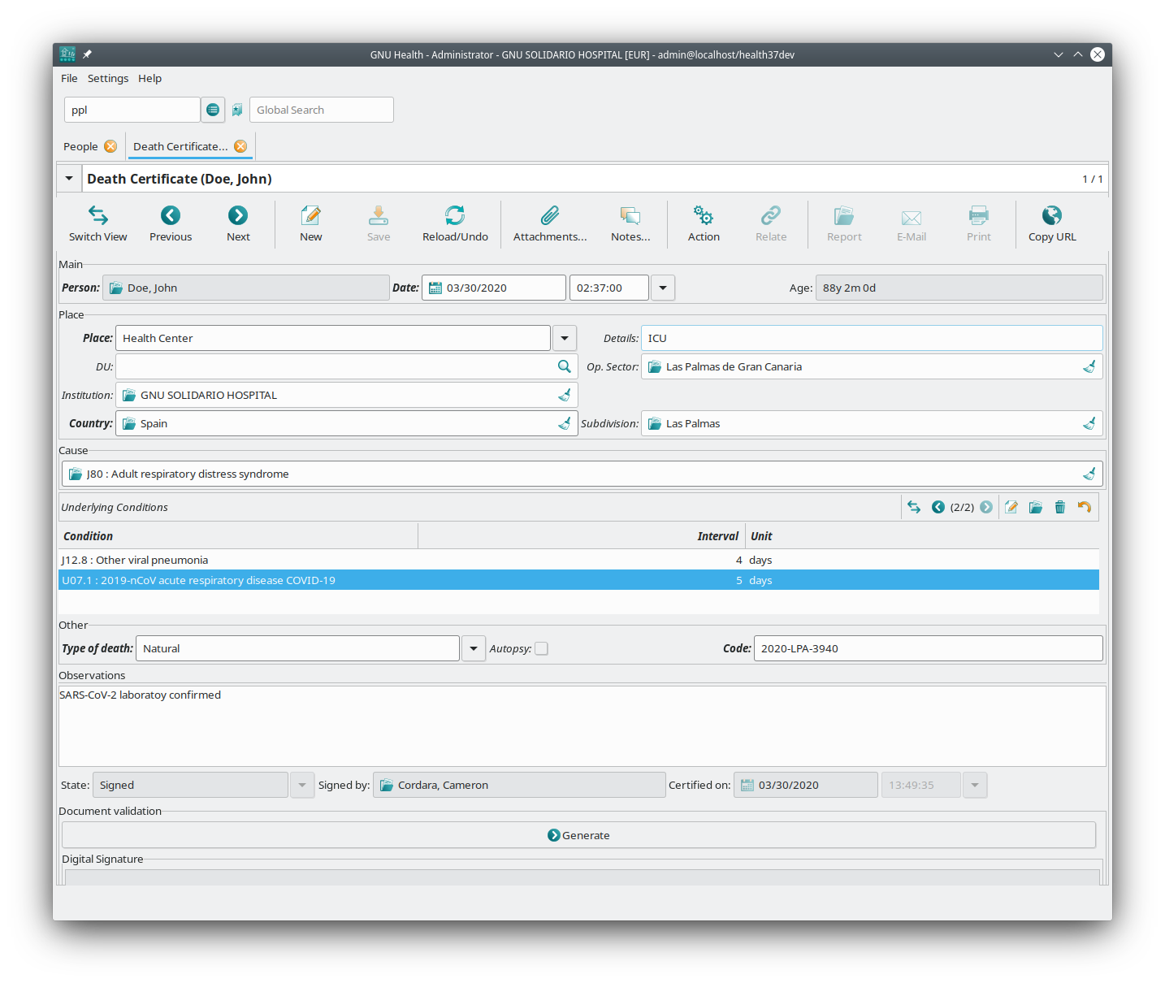
Task: Reload or undo changes to the record
Action: [455, 223]
